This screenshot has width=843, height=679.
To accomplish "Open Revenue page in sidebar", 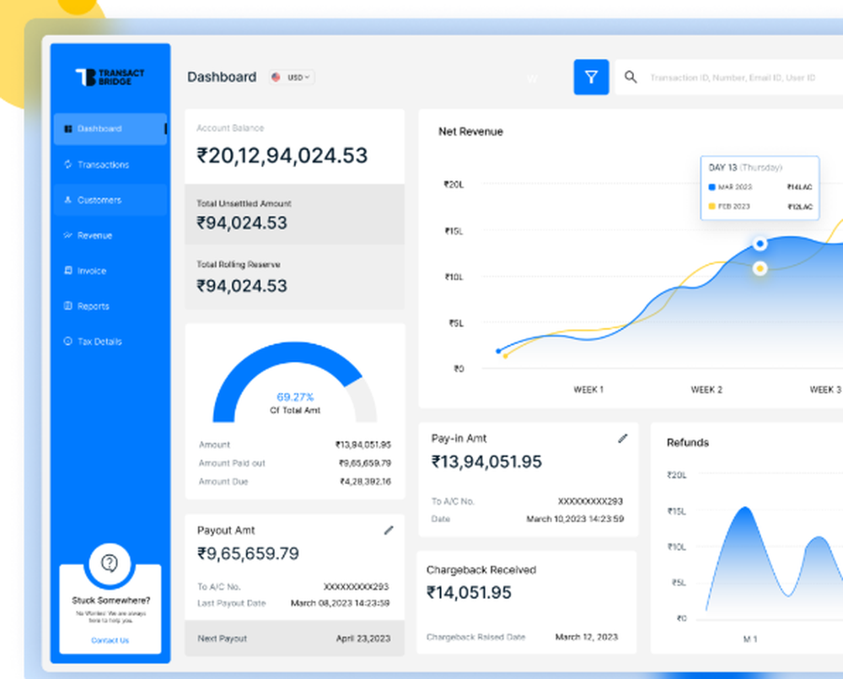I will (x=110, y=235).
